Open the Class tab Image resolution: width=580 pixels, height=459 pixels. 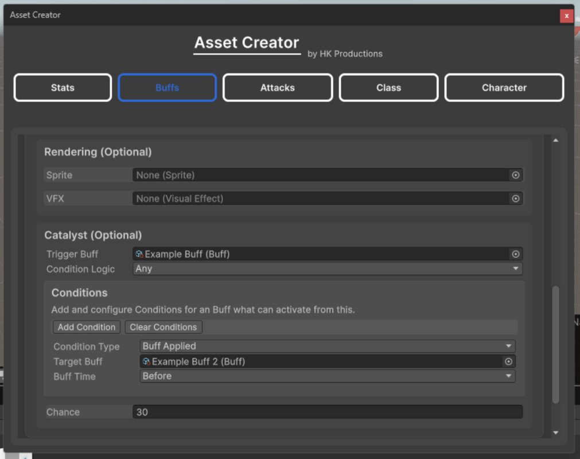[x=388, y=87]
